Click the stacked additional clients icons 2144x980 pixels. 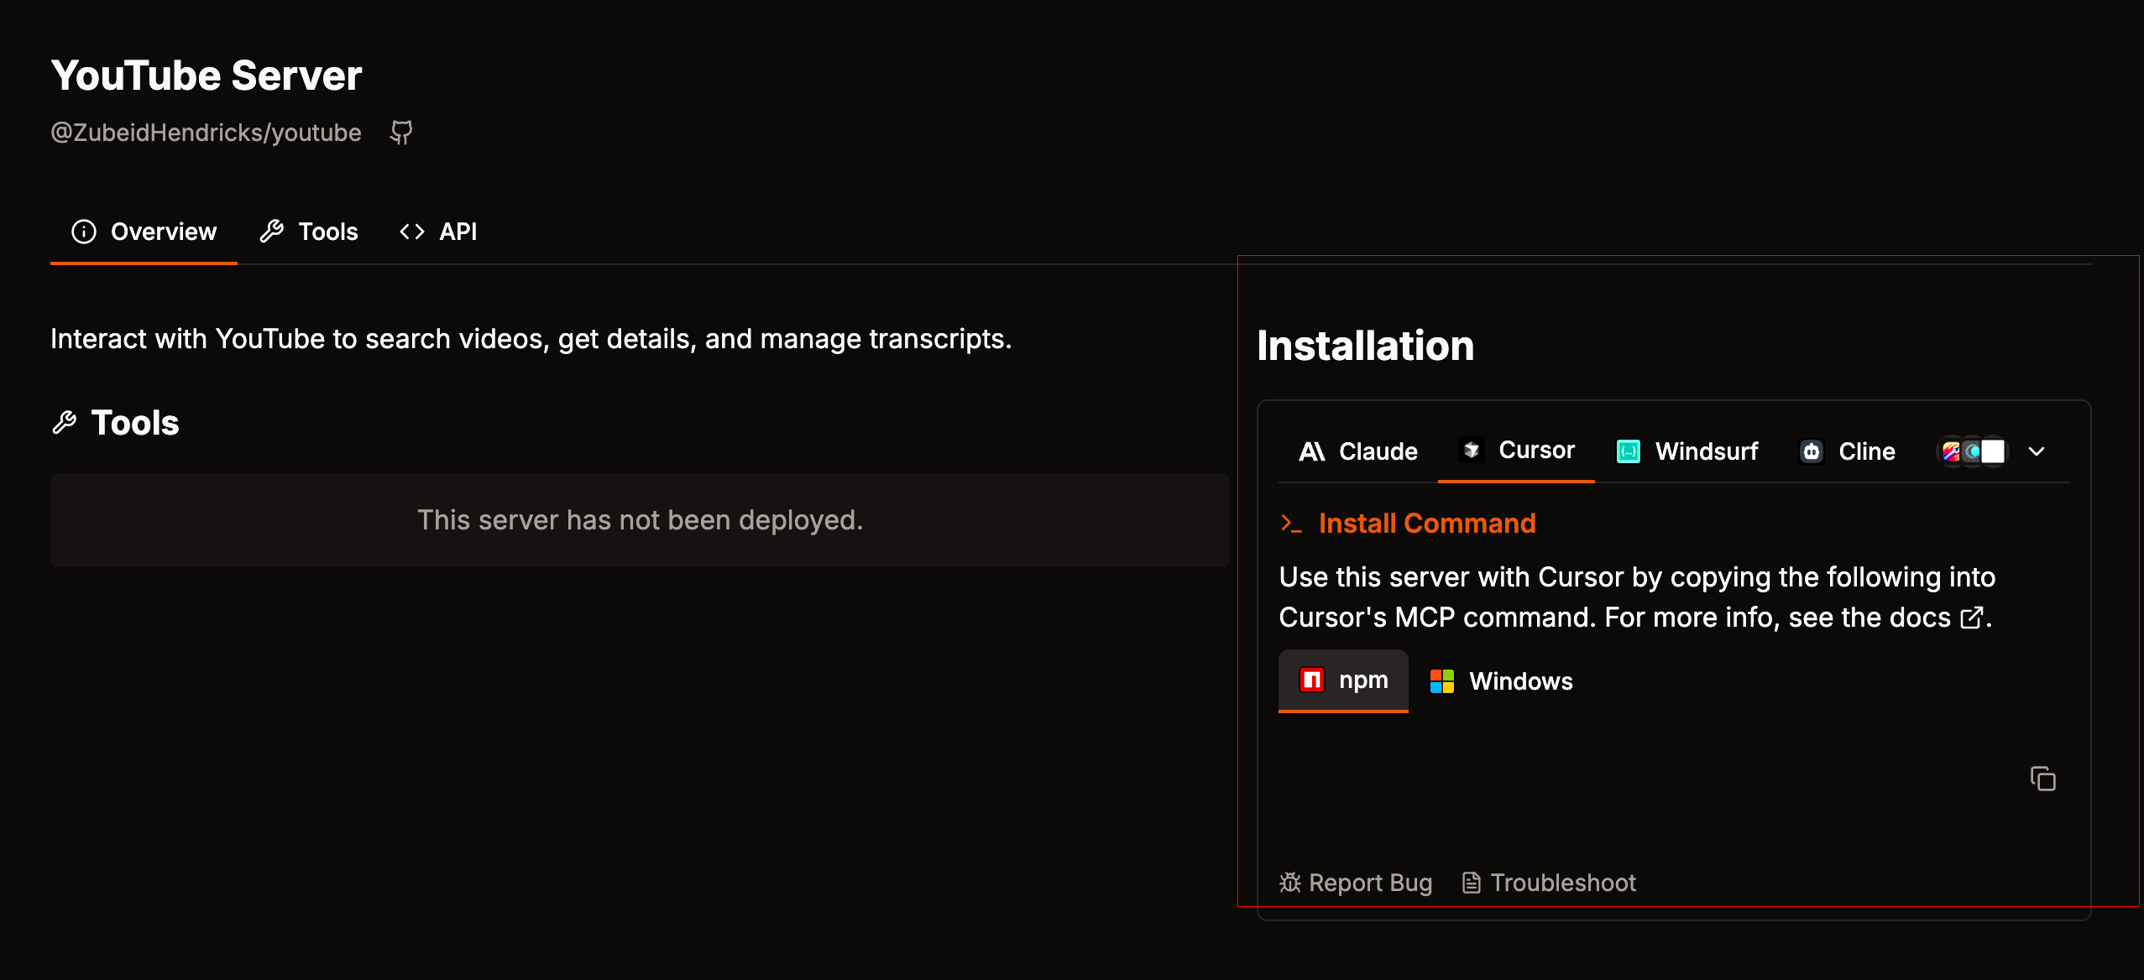[1972, 451]
